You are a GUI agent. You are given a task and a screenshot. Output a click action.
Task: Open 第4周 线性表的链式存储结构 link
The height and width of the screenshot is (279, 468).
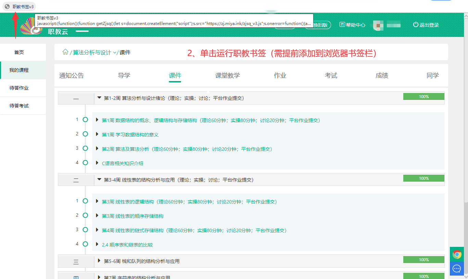(194, 230)
